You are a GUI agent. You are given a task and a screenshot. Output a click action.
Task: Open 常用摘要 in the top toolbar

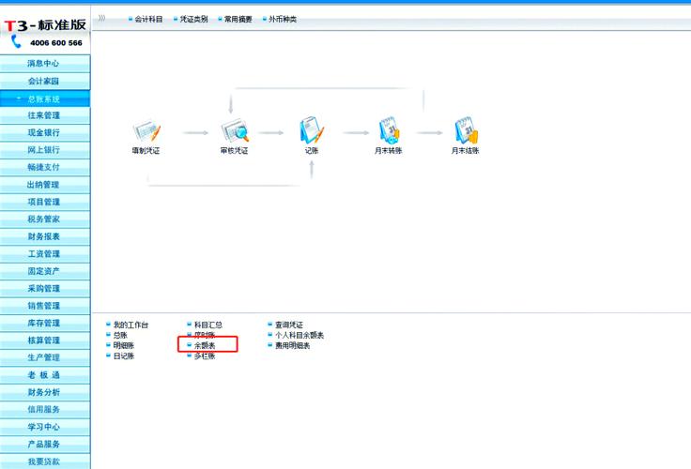238,19
